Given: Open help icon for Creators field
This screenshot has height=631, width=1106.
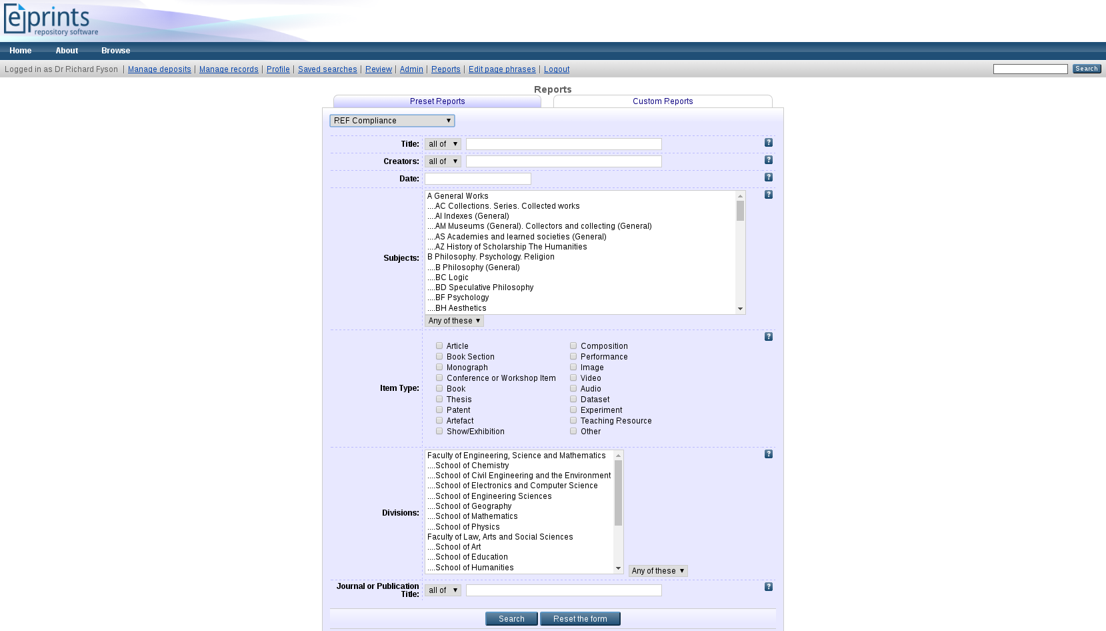Looking at the screenshot, I should click(x=768, y=160).
